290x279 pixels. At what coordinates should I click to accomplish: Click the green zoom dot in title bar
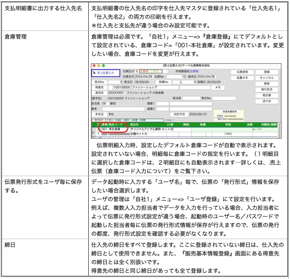coord(103,65)
